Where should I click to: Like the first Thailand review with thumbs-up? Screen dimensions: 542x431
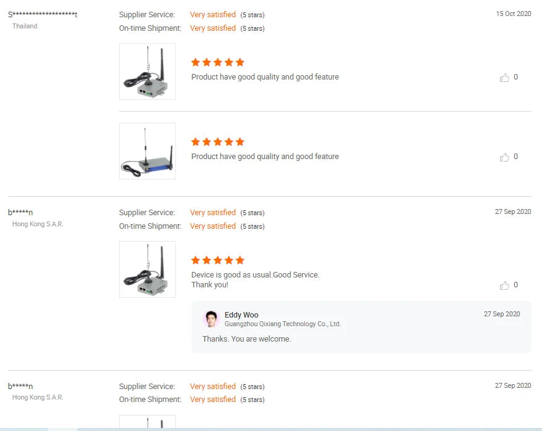504,77
